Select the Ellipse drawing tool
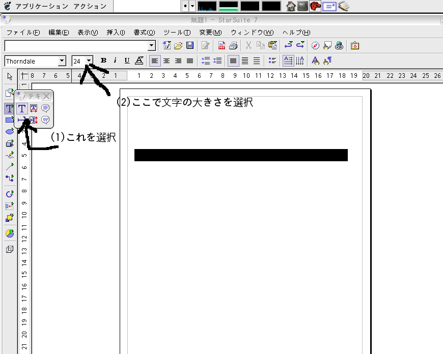This screenshot has width=443, height=354. click(x=10, y=131)
